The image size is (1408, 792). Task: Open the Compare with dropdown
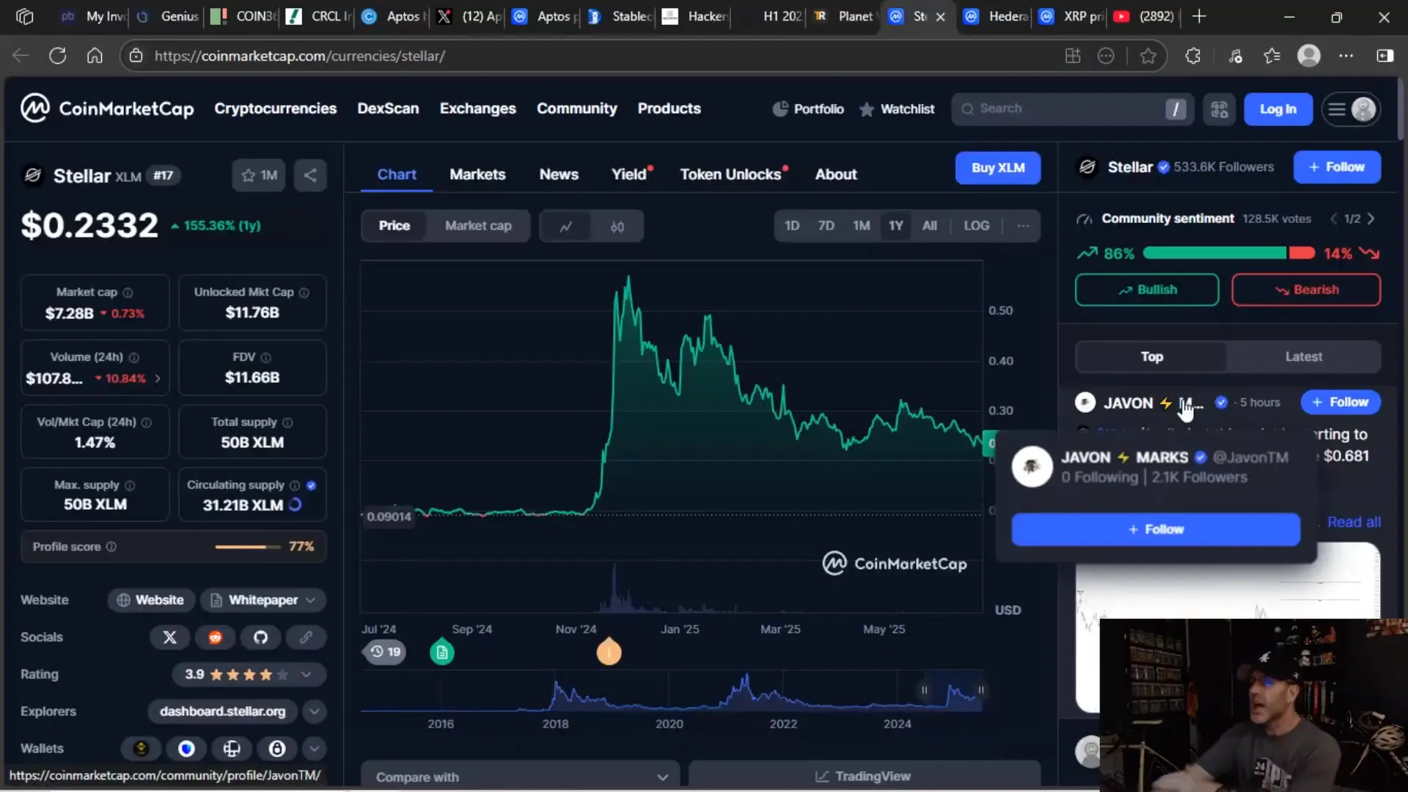[520, 777]
